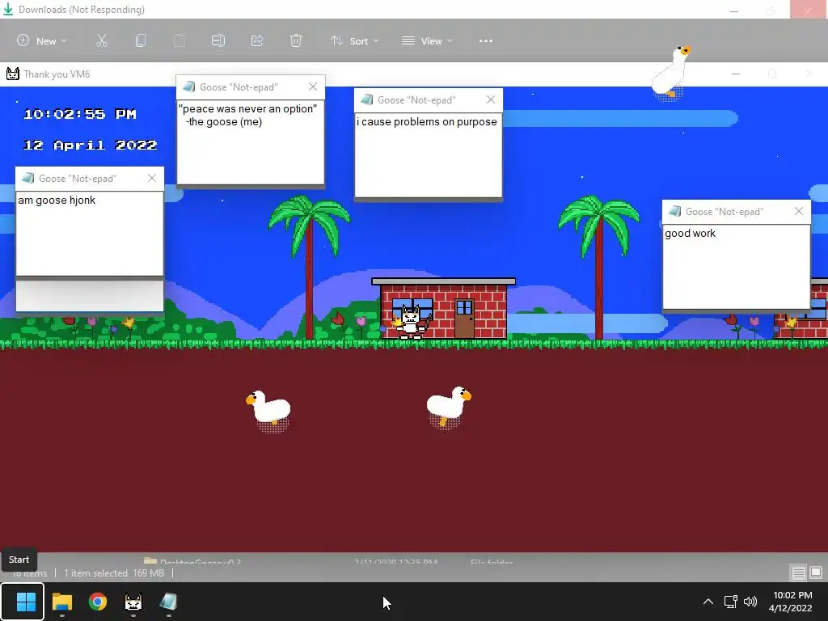Image resolution: width=828 pixels, height=621 pixels.
Task: Click the "1 item selected 169 MB" status text
Action: point(114,573)
